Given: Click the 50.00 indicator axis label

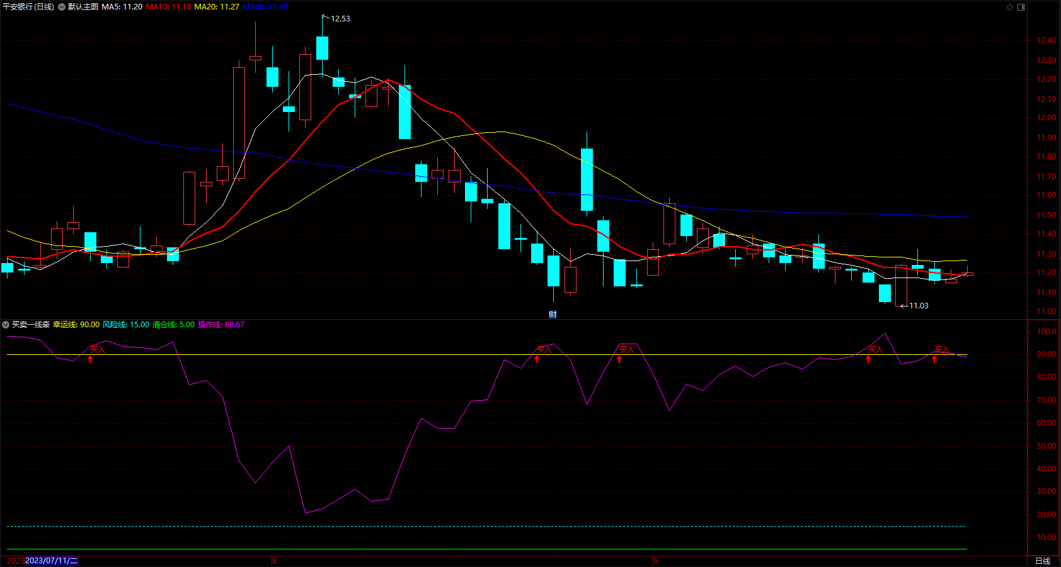Looking at the screenshot, I should [x=1047, y=446].
